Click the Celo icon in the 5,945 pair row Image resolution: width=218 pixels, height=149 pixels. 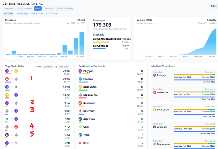pyautogui.click(x=16, y=143)
